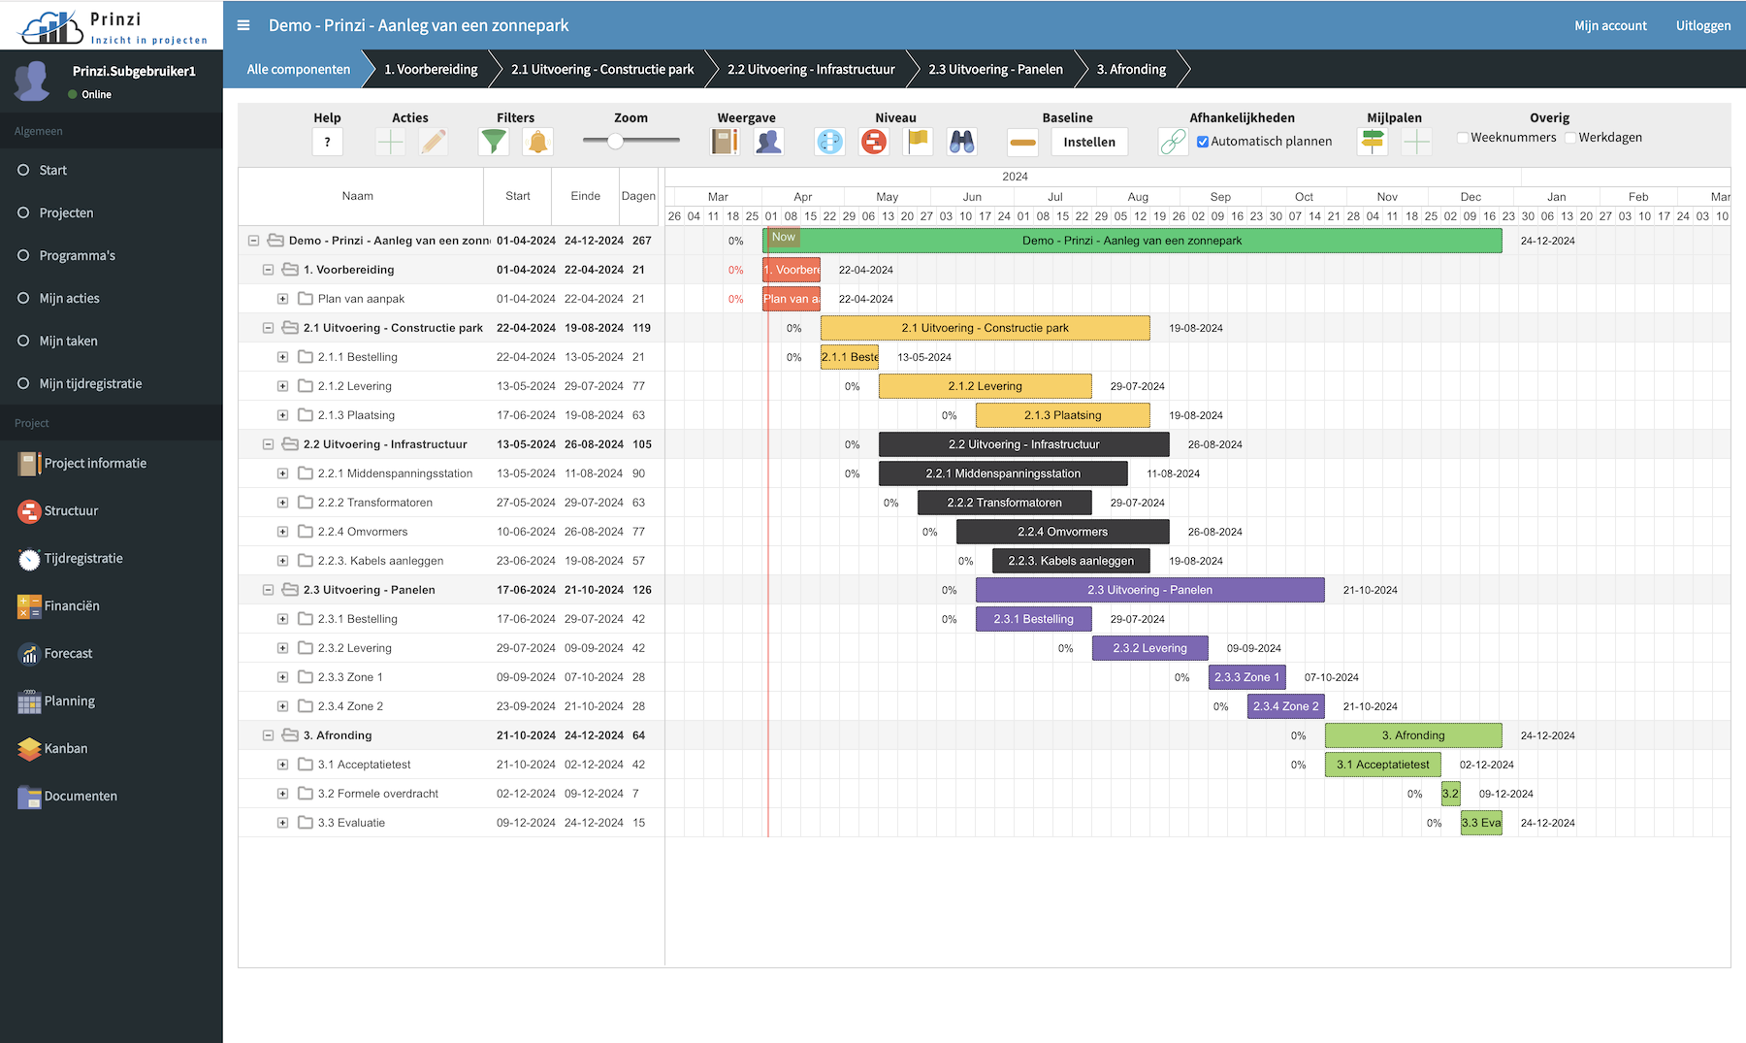This screenshot has height=1043, width=1746.
Task: Open Start in the sidebar
Action: [x=112, y=170]
